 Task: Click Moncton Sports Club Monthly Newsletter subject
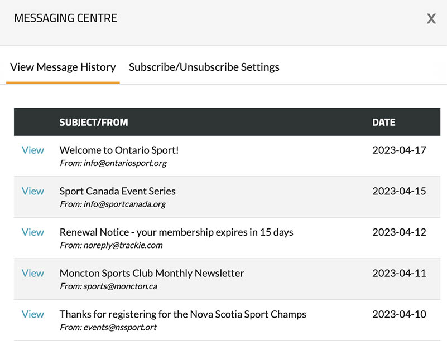[x=152, y=274]
